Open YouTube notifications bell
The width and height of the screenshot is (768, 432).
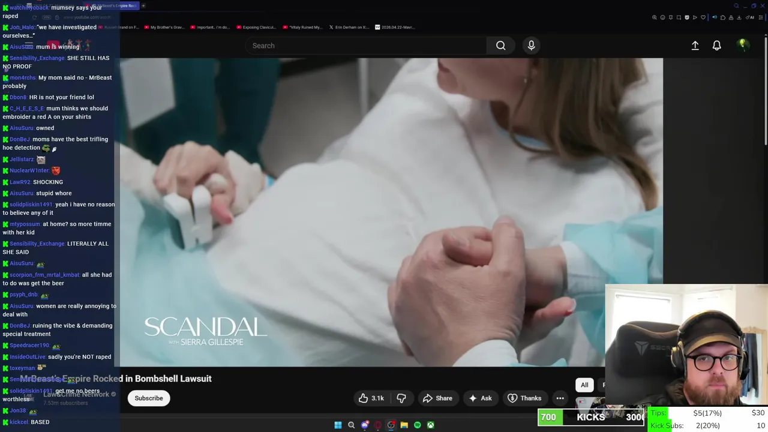pos(716,46)
